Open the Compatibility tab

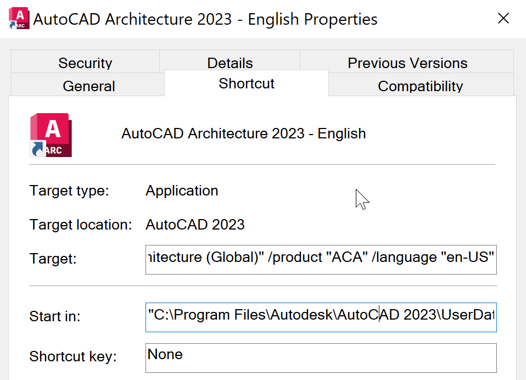(x=420, y=86)
